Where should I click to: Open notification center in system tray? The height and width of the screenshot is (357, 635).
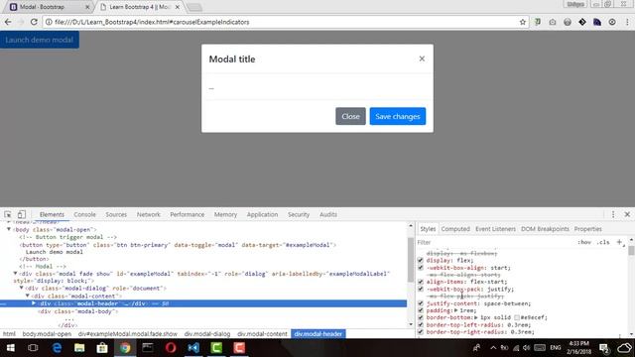604,348
